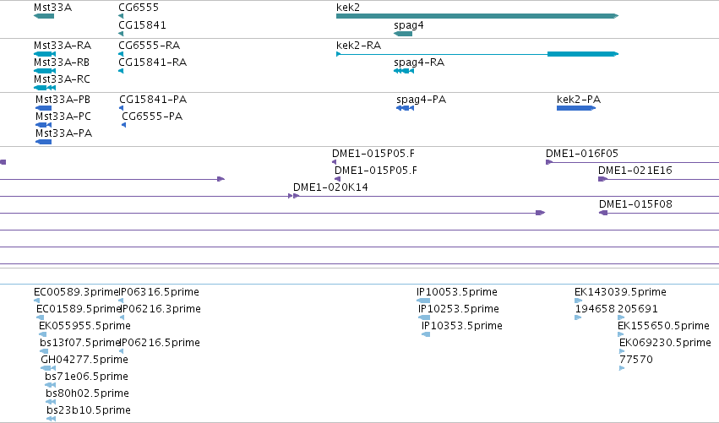Select the IP06216.3prime EST label
Screen dimensions: 719x423
pos(161,309)
